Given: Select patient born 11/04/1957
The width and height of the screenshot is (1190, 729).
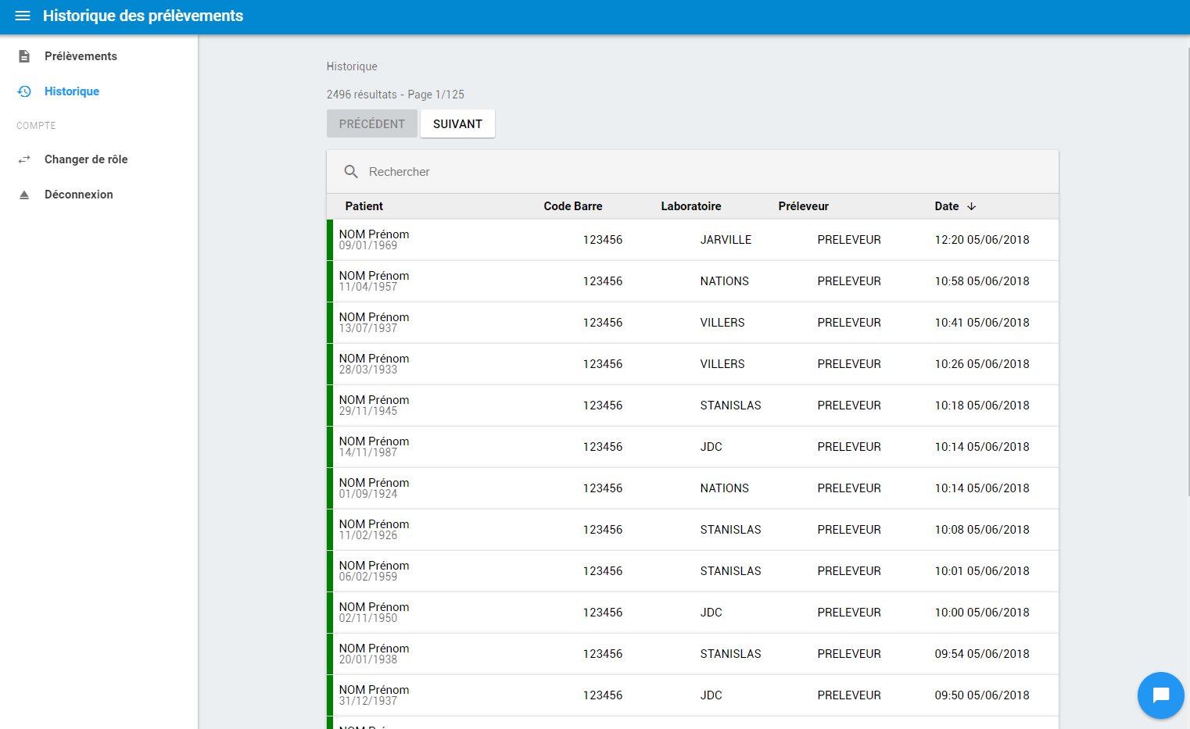Looking at the screenshot, I should pos(693,281).
